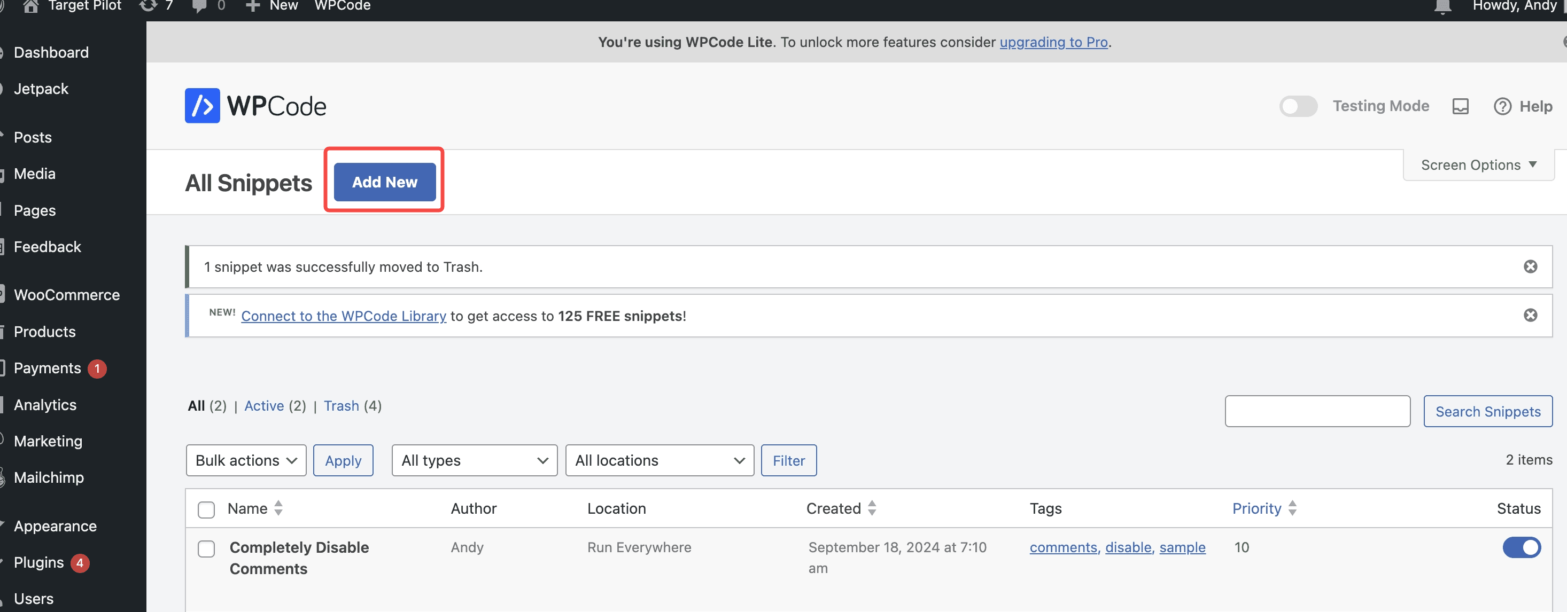Click the updates icon showing 7
Viewport: 1567px width, 612px height.
148,6
